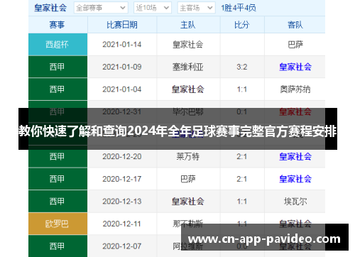Click the 西甲 cell in the 2020-12-20 row
Screen dimensions: 355x257
[x=58, y=156]
